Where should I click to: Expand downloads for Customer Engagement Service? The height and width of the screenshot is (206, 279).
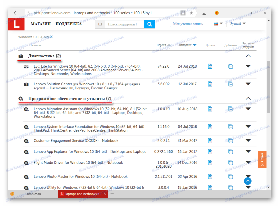[248, 140]
